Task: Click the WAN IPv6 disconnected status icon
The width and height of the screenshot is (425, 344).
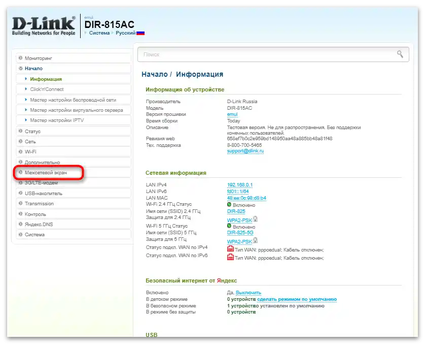Action: [x=230, y=257]
